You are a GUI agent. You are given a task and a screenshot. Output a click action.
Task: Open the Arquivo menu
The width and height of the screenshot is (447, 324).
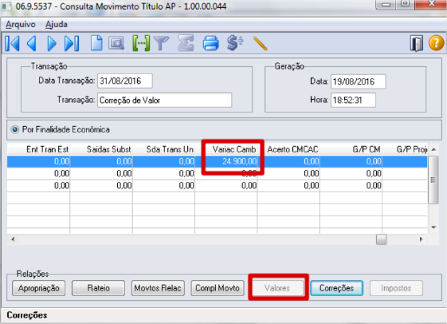pyautogui.click(x=21, y=24)
